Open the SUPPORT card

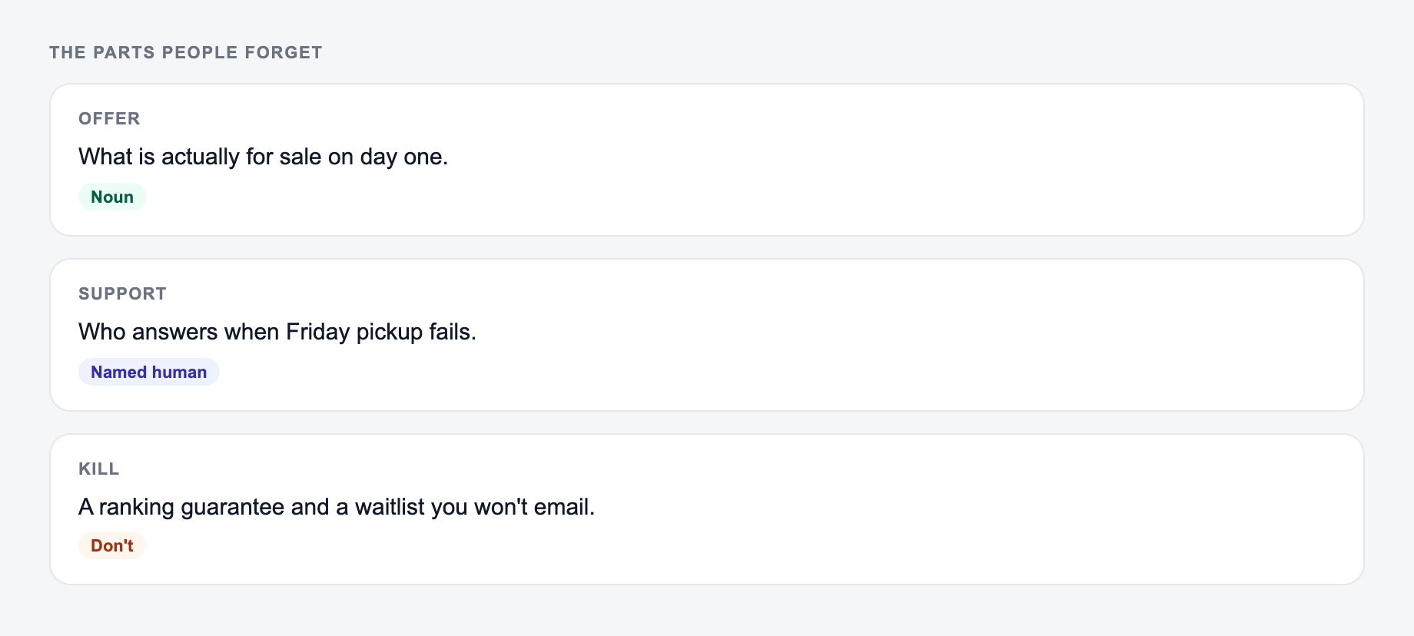coord(707,335)
